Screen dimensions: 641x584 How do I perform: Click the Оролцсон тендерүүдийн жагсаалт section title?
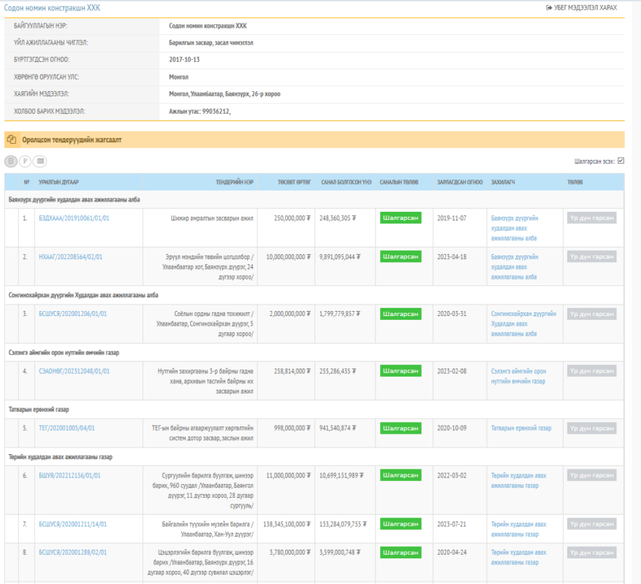click(x=72, y=140)
